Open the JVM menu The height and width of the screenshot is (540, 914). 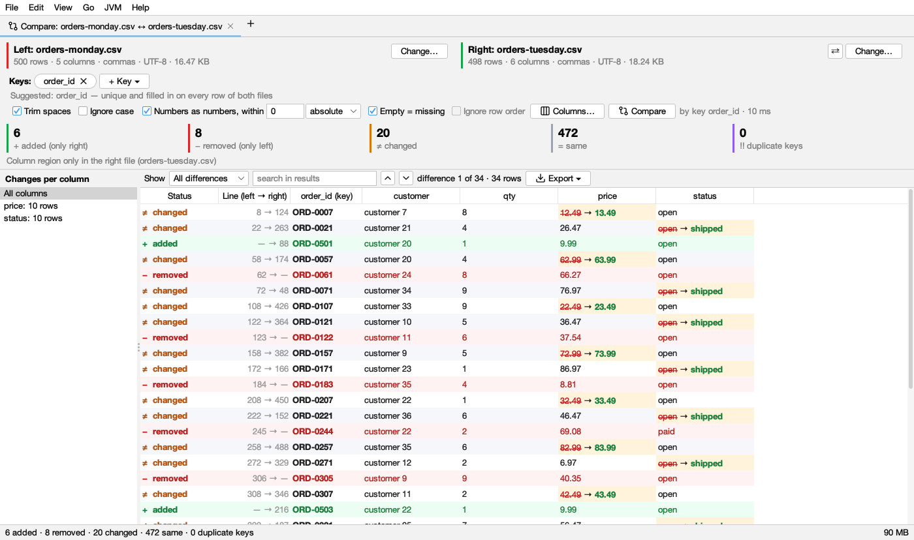tap(113, 7)
